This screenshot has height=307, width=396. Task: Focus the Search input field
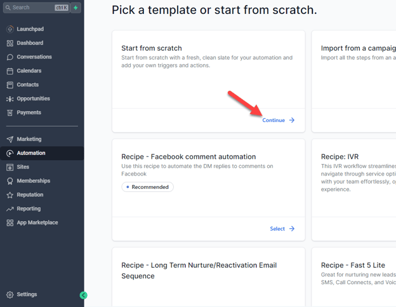click(x=36, y=8)
